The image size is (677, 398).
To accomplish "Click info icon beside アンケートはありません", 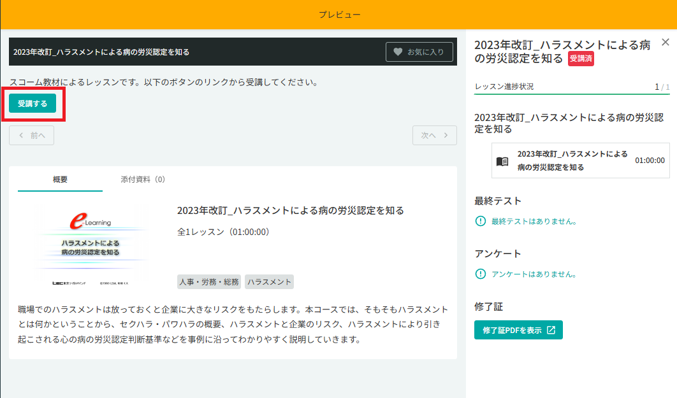I will [480, 274].
